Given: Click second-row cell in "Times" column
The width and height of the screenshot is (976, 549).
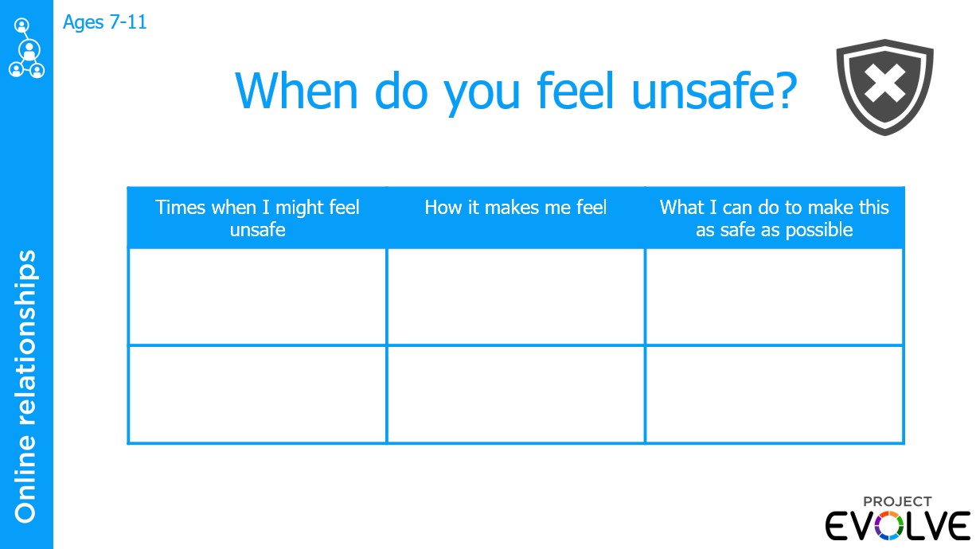Looking at the screenshot, I should click(257, 394).
